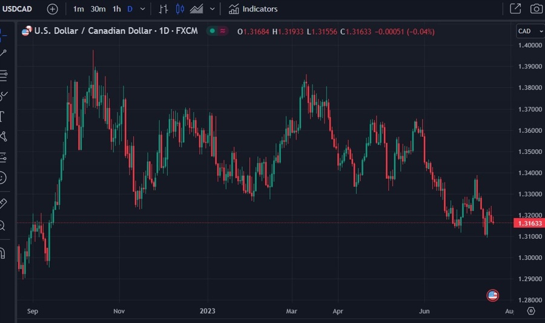Click the green market status dot
Screen dimensions: 545x323
tap(212, 31)
